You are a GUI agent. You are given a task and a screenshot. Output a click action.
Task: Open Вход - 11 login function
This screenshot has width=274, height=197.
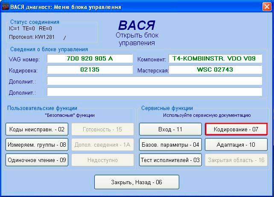pos(170,129)
